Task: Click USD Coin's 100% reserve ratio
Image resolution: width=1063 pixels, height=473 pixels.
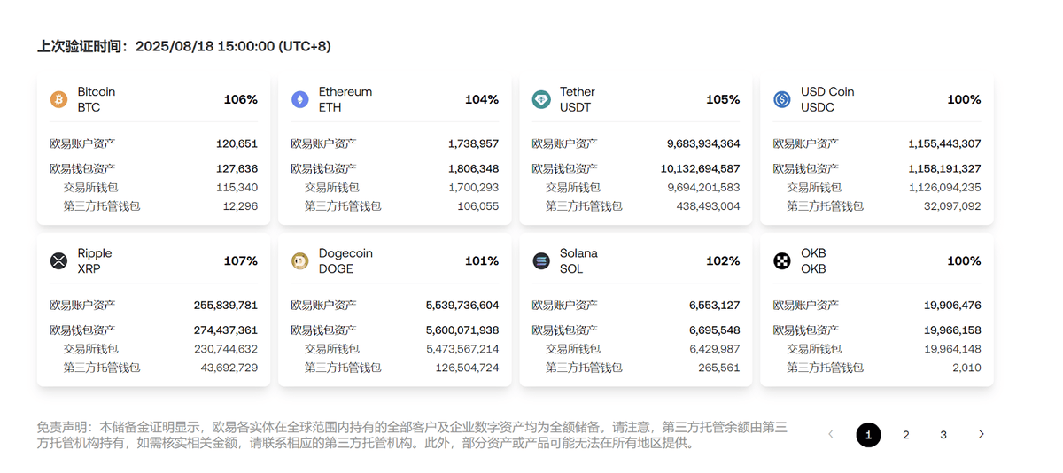Action: point(964,99)
